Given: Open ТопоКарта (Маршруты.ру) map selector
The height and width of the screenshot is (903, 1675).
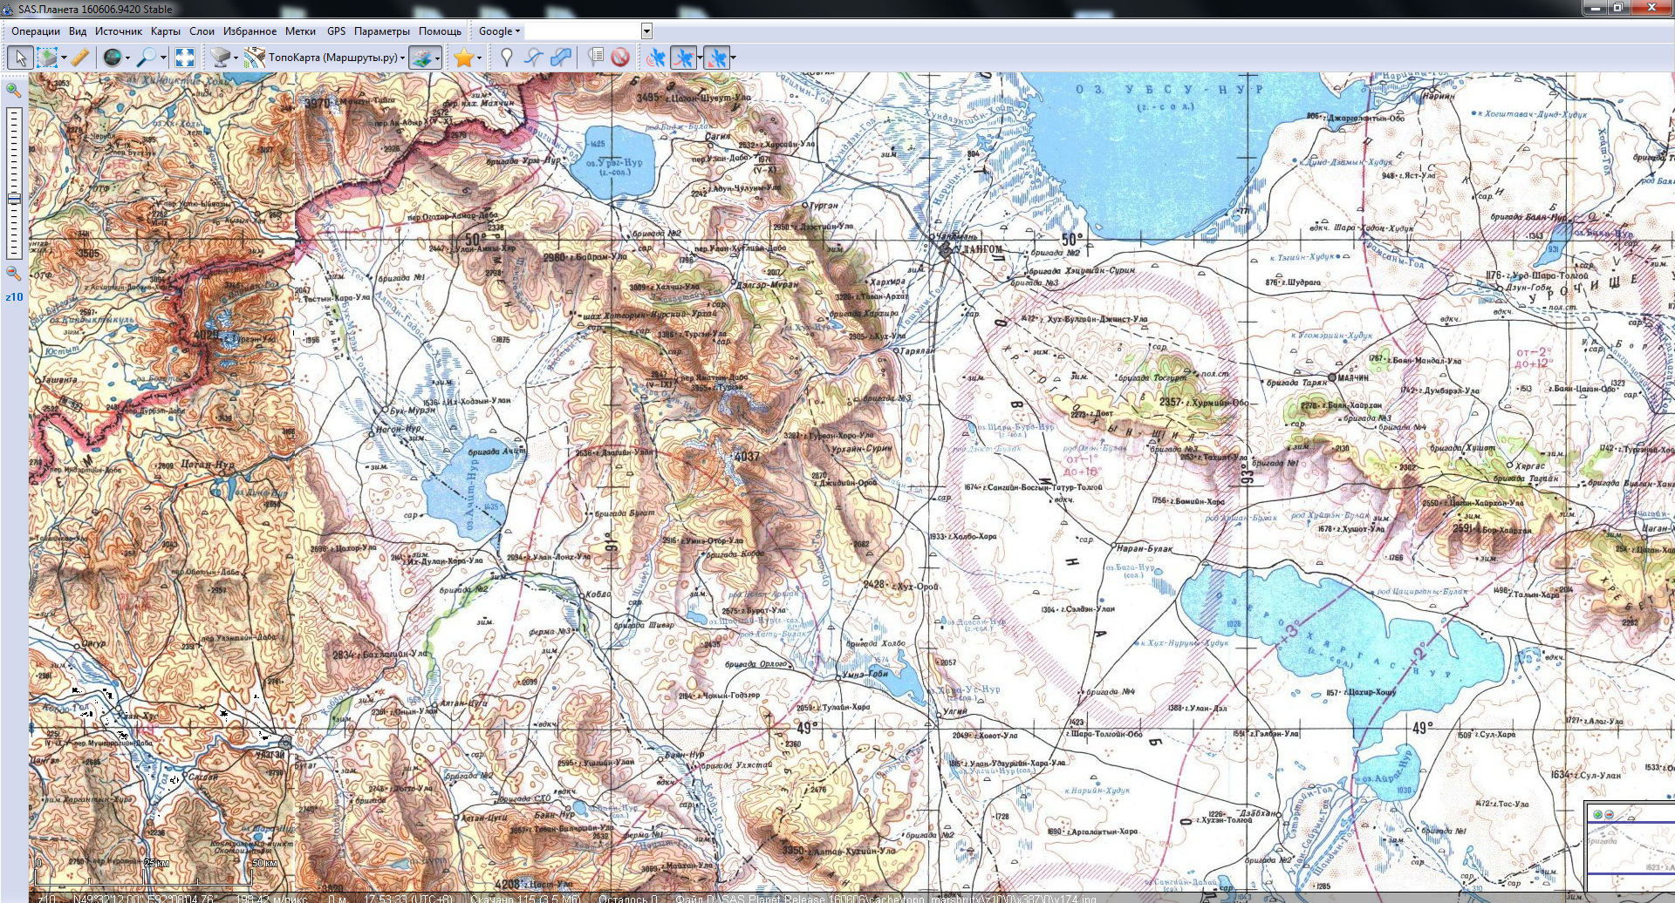Looking at the screenshot, I should click(x=337, y=58).
